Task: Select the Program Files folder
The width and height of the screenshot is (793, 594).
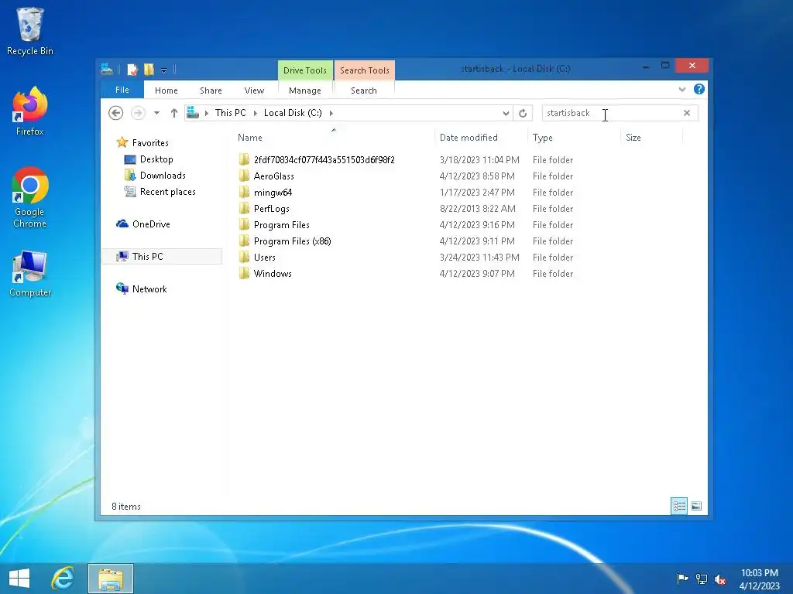Action: coord(282,225)
